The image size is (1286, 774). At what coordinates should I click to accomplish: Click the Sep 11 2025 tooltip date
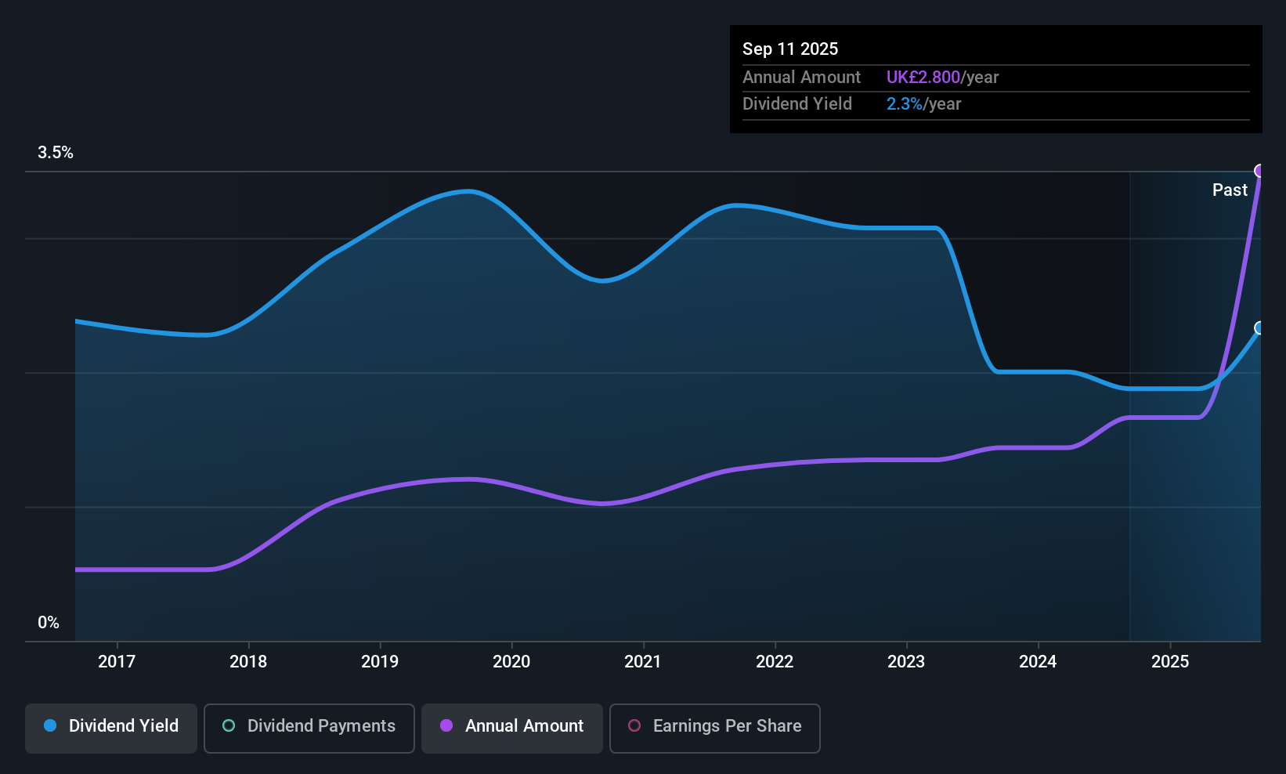[x=790, y=49]
